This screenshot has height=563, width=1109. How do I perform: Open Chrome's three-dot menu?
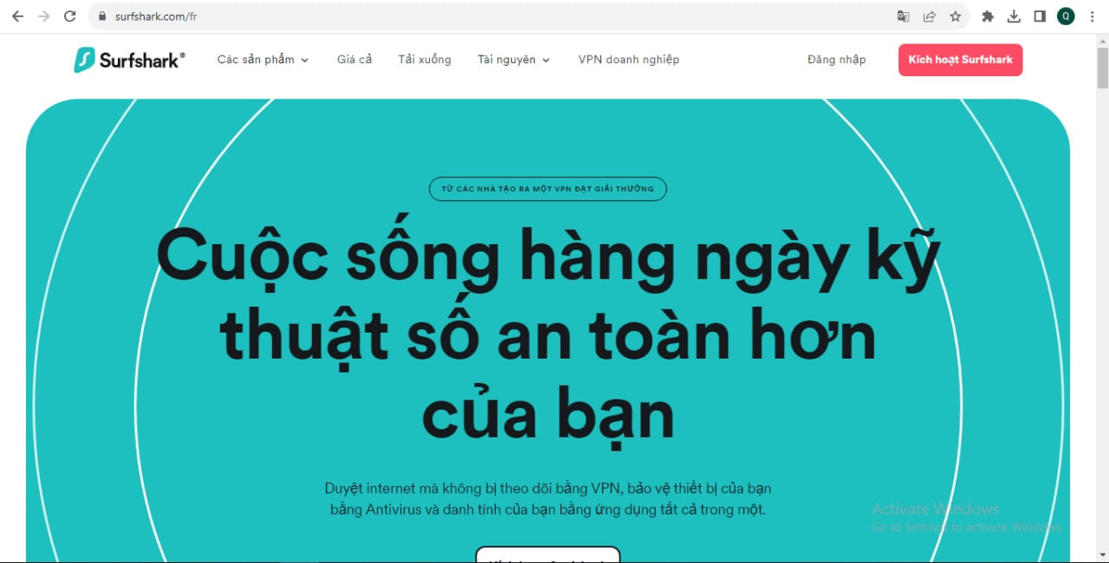coord(1092,16)
